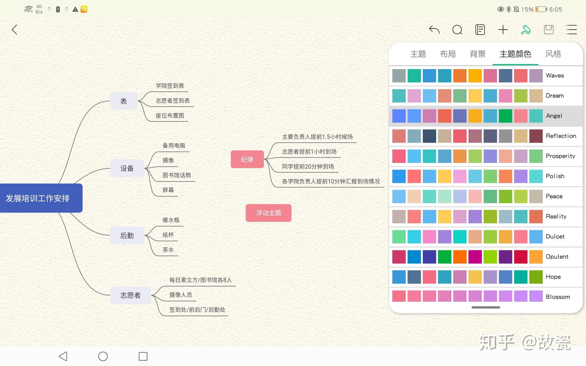Apply the Reality color theme
The width and height of the screenshot is (586, 366).
[x=486, y=216]
